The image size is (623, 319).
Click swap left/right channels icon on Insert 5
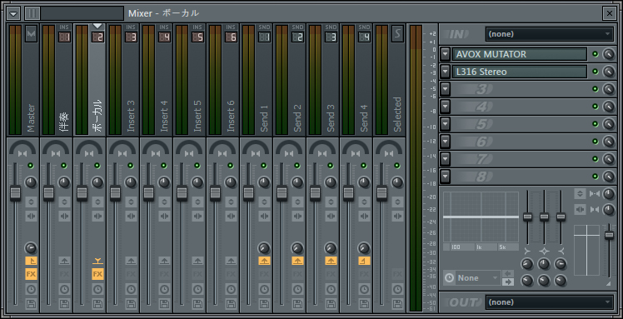coord(198,217)
